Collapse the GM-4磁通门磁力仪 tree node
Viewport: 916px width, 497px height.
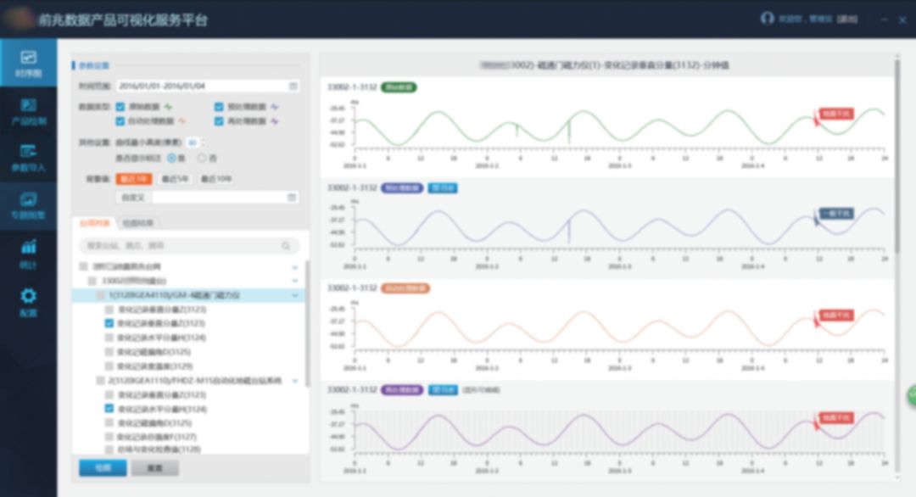tap(295, 295)
